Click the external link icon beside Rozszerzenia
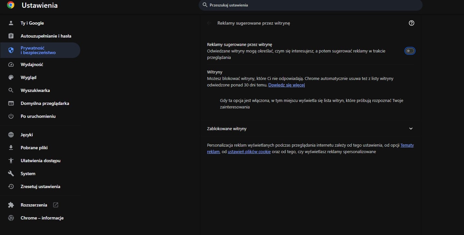Viewport: 464px width, 235px height. [56, 205]
